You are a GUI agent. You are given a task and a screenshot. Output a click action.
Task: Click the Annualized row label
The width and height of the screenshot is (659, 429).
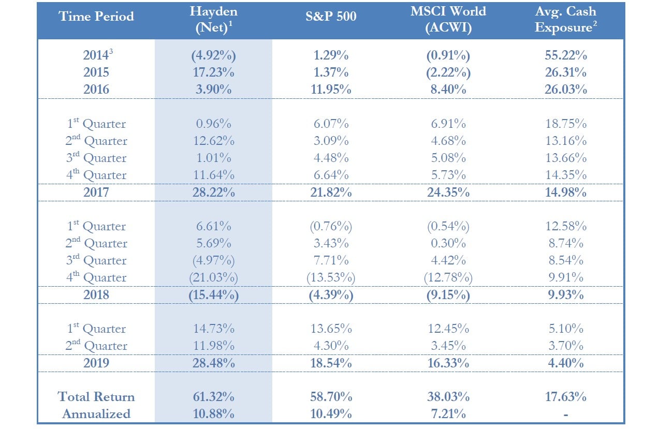point(96,414)
